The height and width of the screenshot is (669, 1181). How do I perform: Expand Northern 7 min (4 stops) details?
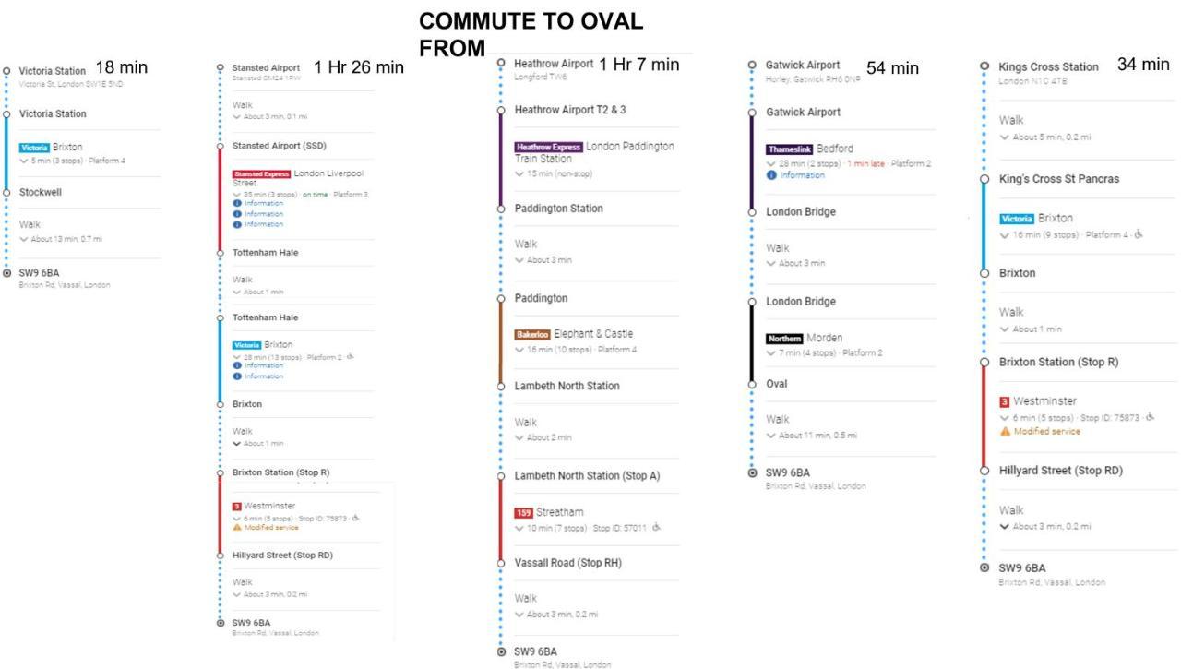(x=771, y=353)
